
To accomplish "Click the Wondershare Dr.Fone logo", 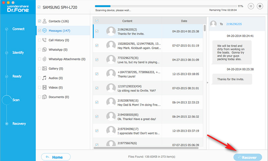I will [x=18, y=9].
